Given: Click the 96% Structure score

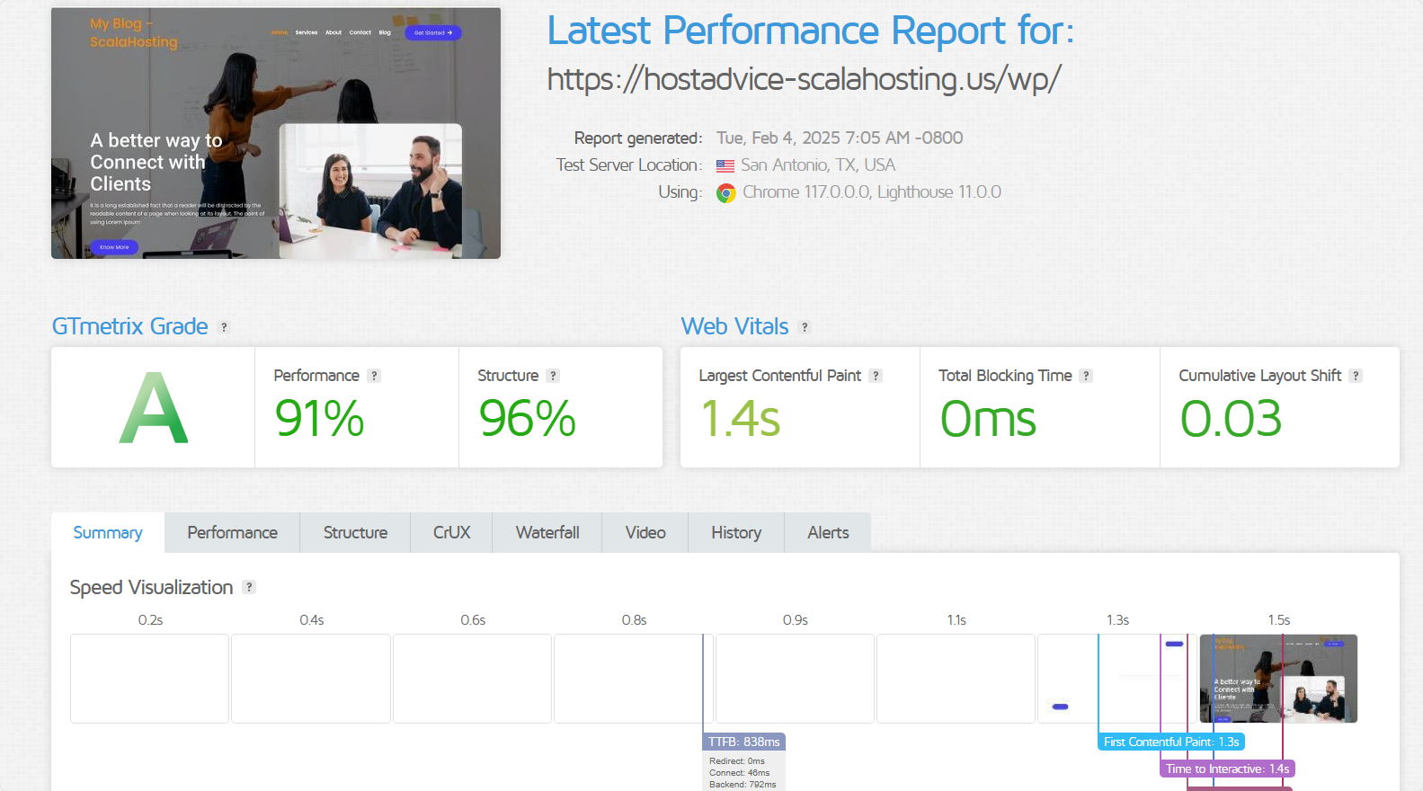Looking at the screenshot, I should pyautogui.click(x=527, y=419).
